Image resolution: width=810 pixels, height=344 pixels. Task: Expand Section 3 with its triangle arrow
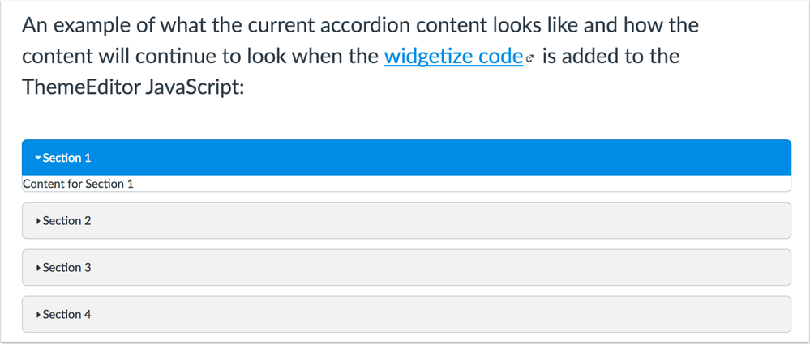click(38, 268)
